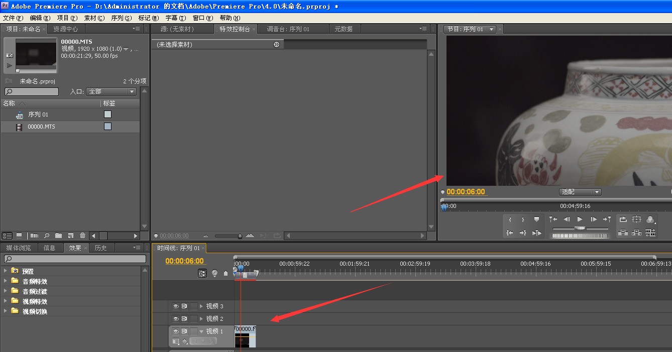The width and height of the screenshot is (672, 352).
Task: Click the shuttle slider in program monitor
Action: (x=580, y=228)
